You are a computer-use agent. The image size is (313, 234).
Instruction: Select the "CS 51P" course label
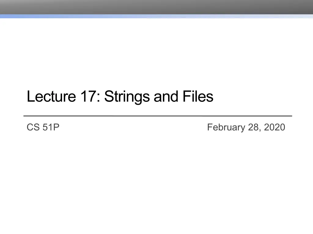click(x=43, y=127)
